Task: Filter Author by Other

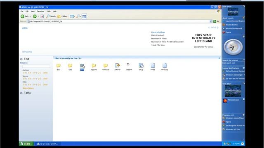Action: point(45,73)
